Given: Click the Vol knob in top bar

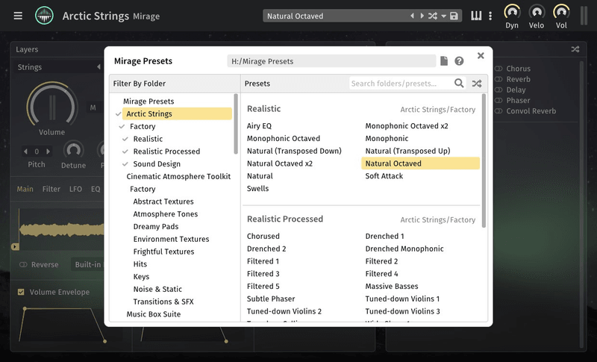Looking at the screenshot, I should click(x=560, y=13).
